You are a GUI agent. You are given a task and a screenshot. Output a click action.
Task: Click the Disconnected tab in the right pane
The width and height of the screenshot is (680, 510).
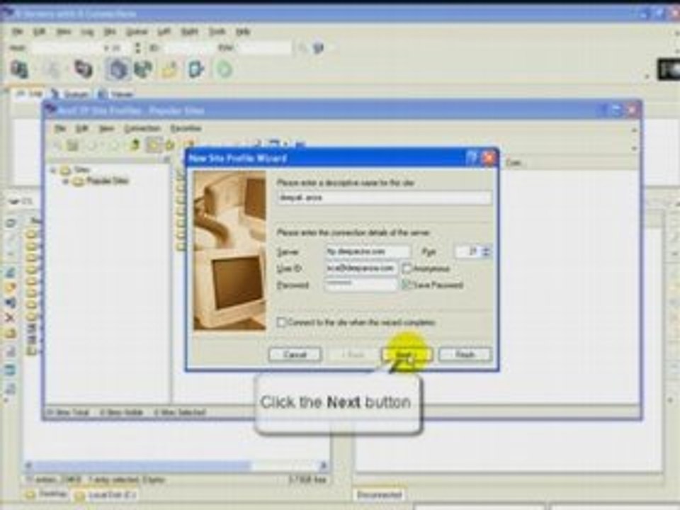380,494
